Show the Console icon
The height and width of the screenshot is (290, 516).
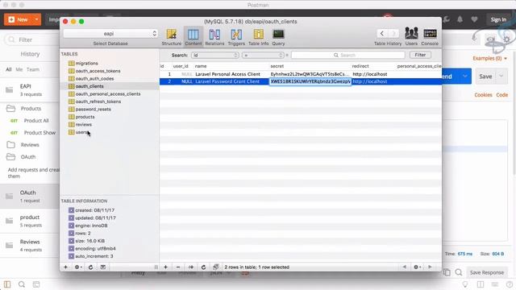430,36
